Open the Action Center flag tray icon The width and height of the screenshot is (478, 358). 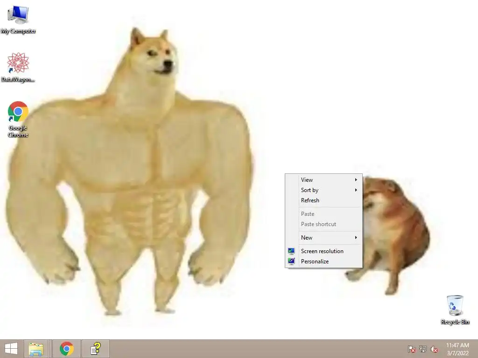(x=412, y=349)
